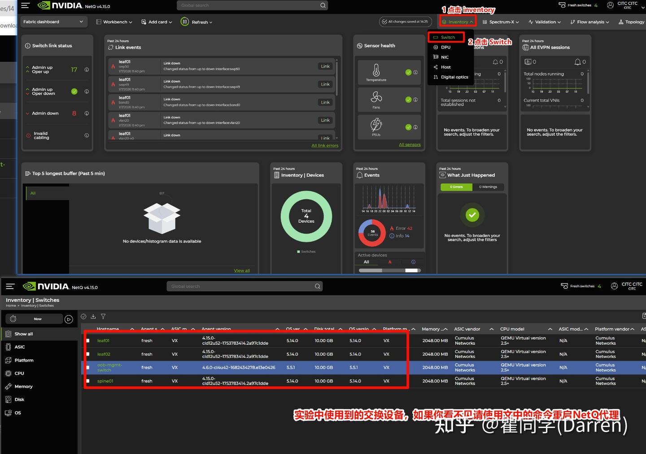The width and height of the screenshot is (646, 454).
Task: Click the info icon next to Temperature status
Action: click(415, 72)
